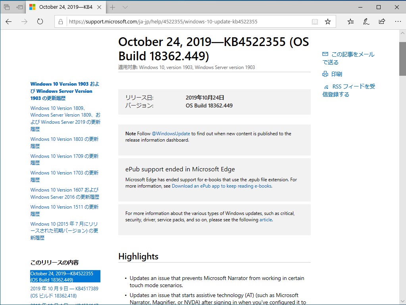The height and width of the screenshot is (305, 406).
Task: Click the Refresh page icon
Action: click(x=40, y=21)
